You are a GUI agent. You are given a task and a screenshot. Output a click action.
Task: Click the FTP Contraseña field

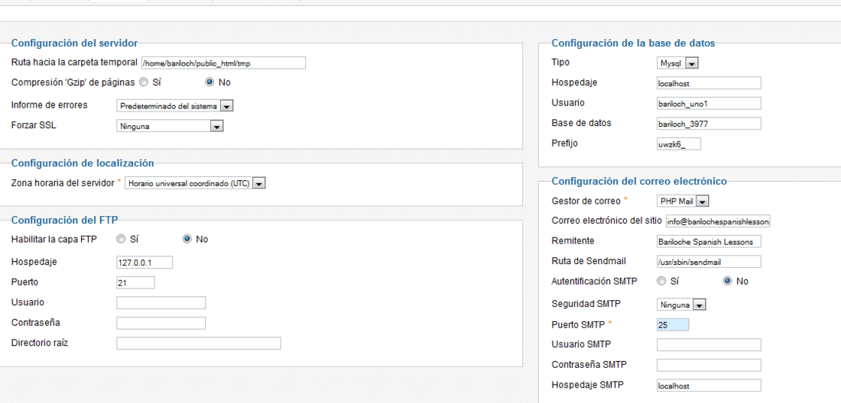point(161,324)
